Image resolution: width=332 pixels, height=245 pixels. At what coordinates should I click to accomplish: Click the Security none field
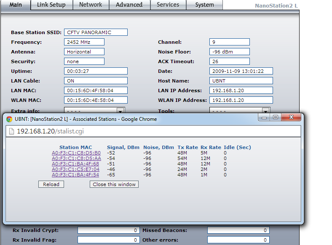(84, 61)
